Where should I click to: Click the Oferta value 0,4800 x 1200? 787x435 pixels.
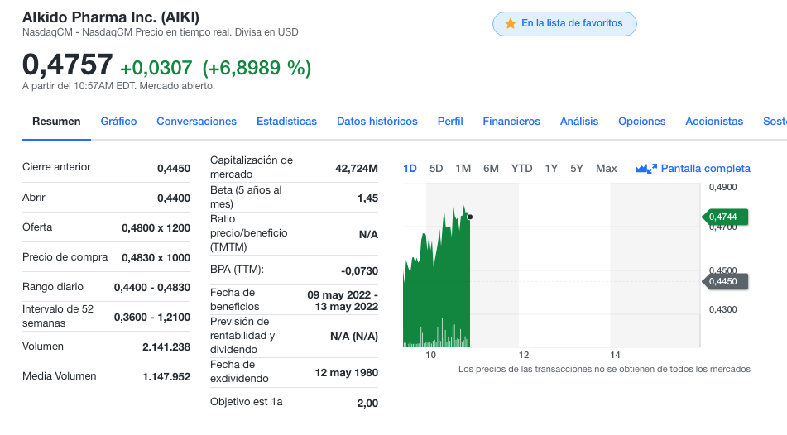(x=156, y=228)
